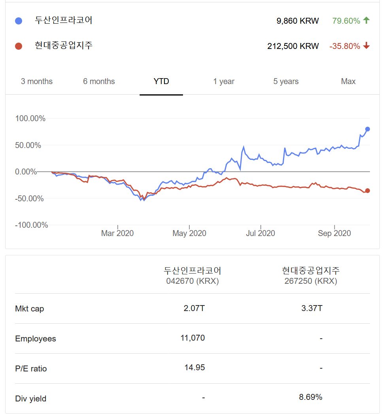Viewport: 383px width, 418px height.
Task: Switch to the 6 months tab
Action: (x=99, y=81)
